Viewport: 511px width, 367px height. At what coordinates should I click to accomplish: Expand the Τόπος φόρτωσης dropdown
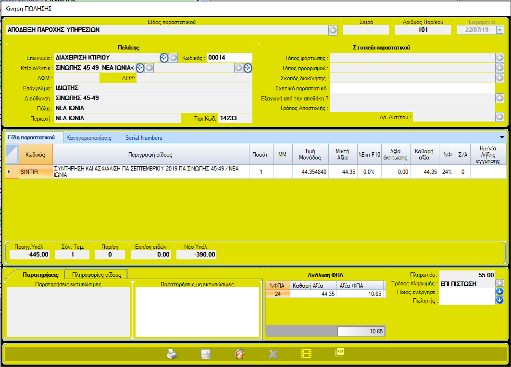pyautogui.click(x=499, y=58)
